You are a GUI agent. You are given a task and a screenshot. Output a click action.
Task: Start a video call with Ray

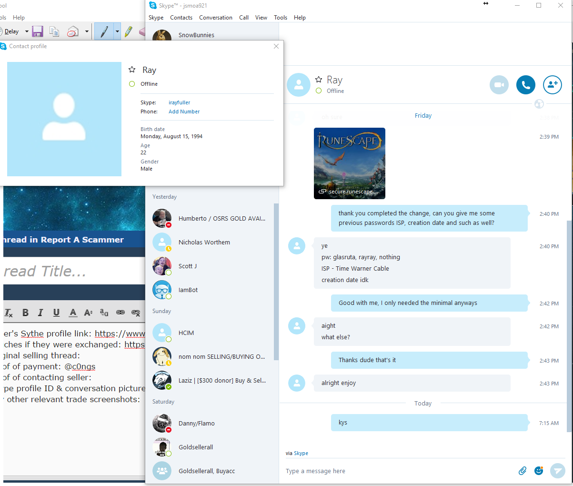(499, 85)
